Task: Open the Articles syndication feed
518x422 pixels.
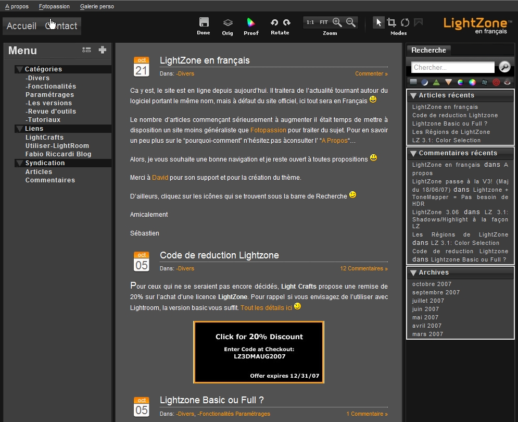Action: (x=39, y=172)
